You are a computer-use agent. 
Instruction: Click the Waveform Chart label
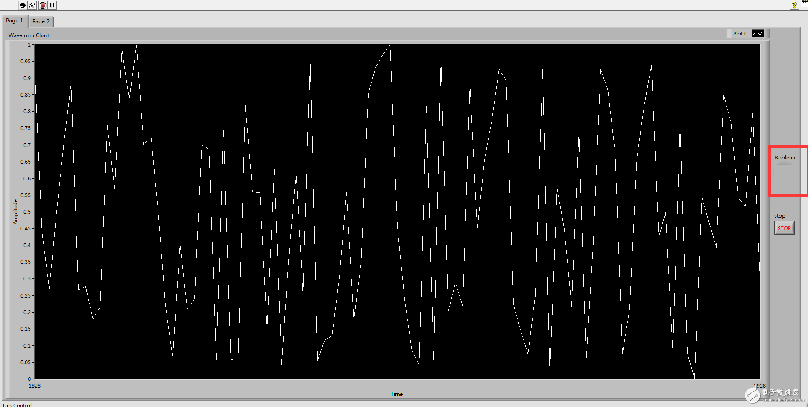tap(29, 35)
